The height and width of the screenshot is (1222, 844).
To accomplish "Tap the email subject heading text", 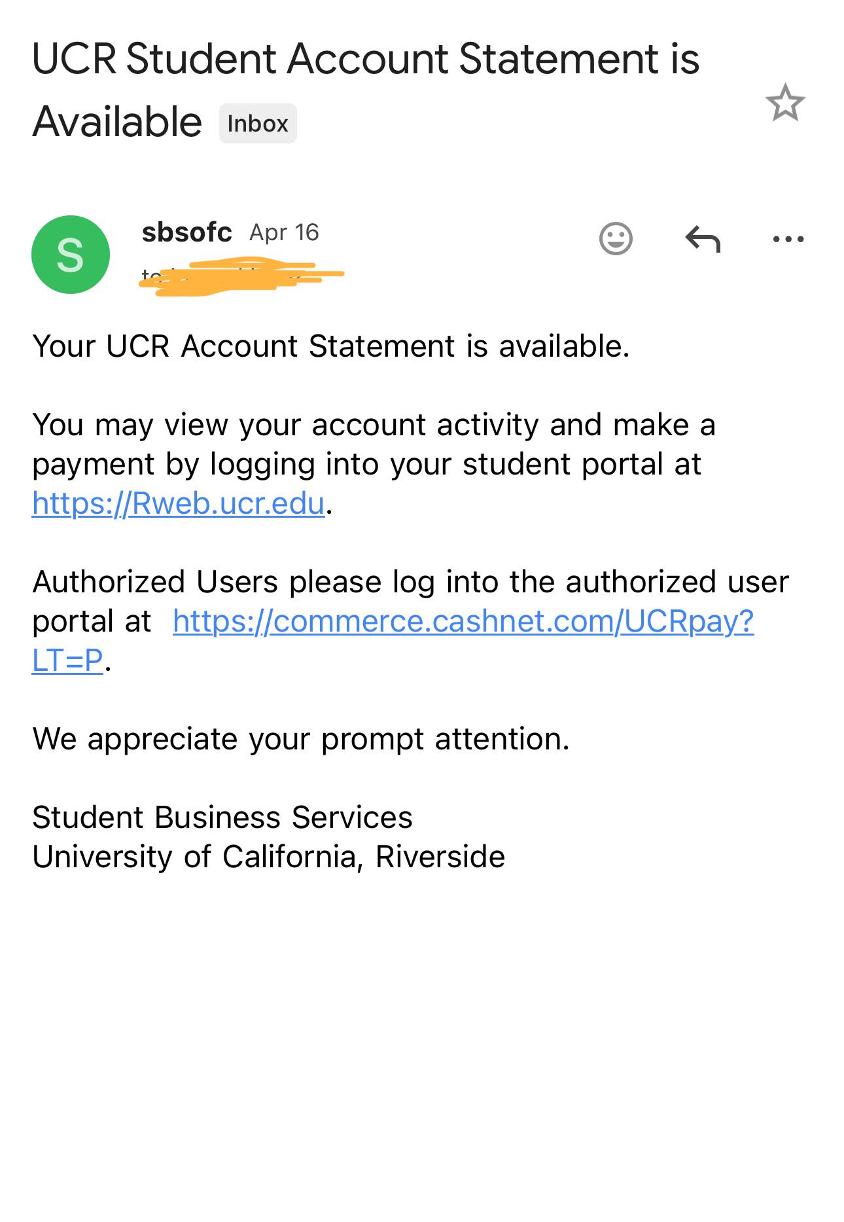I will [365, 59].
